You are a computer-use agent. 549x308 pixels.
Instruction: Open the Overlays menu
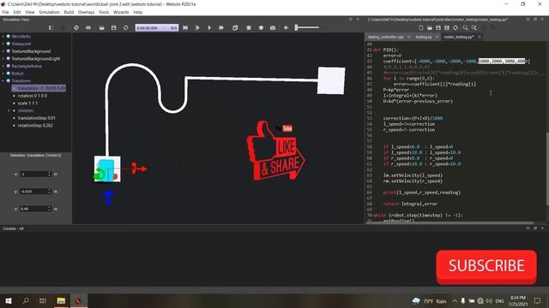[x=86, y=12]
